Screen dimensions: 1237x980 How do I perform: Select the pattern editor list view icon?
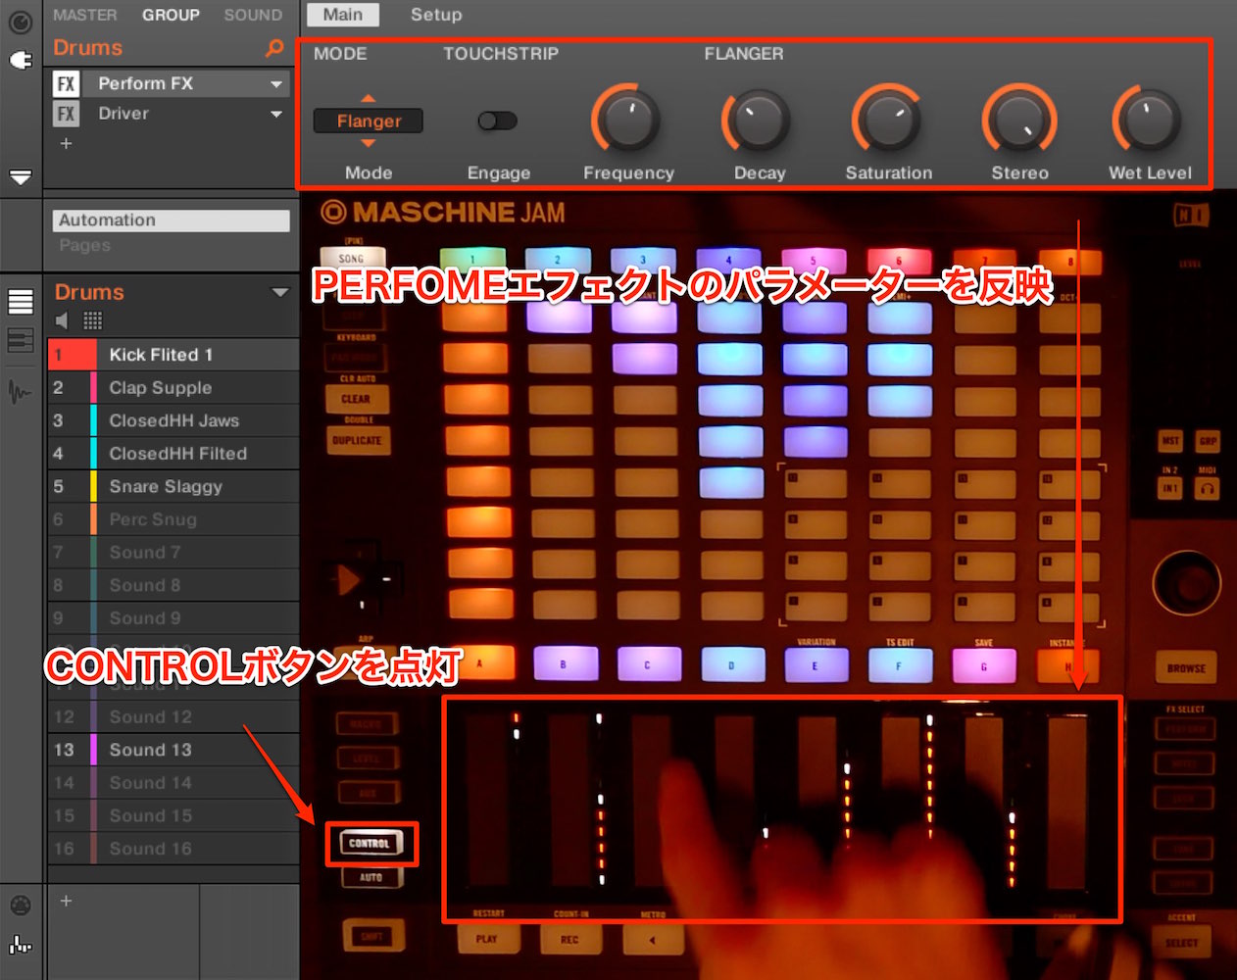click(x=21, y=301)
